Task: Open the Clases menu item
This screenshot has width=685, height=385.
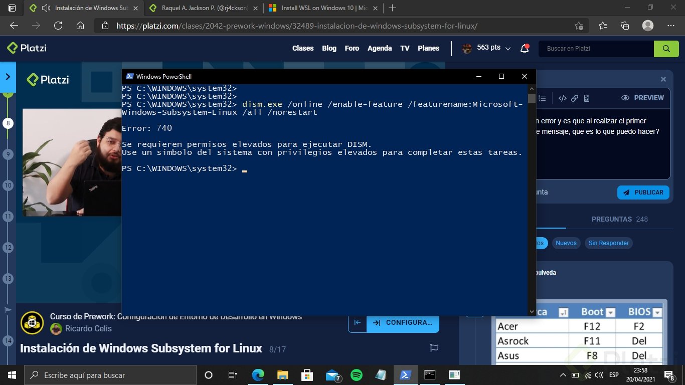Action: [x=303, y=48]
